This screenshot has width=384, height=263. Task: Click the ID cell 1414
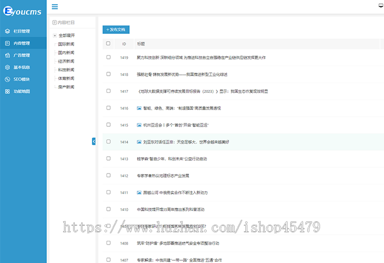124,142
